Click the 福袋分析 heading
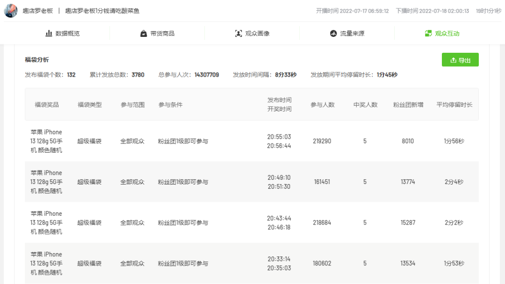 [x=37, y=59]
